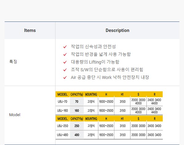Open the model specification table image
Image resolution: width=184 pixels, height=145 pixels.
[x=109, y=115]
